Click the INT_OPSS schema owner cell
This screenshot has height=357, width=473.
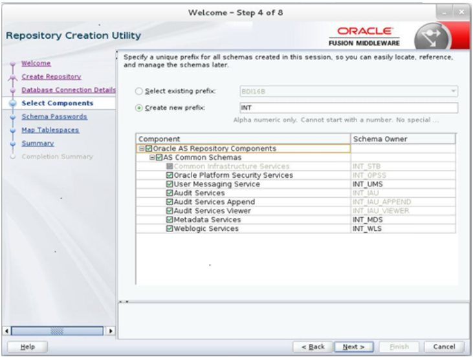tap(403, 175)
